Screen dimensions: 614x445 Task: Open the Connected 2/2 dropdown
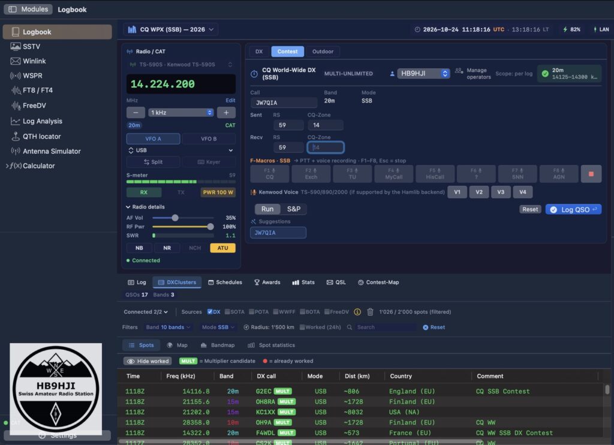point(146,312)
